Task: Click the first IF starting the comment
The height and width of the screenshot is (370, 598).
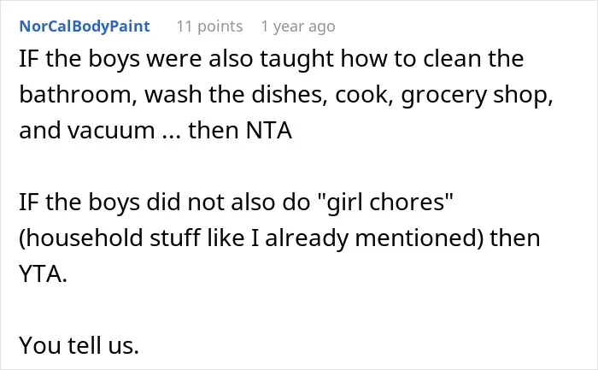Action: (x=29, y=59)
